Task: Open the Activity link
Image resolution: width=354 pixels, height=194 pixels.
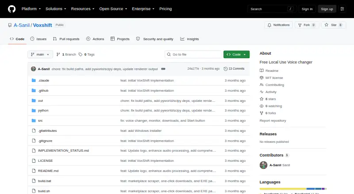Action: coord(268,92)
